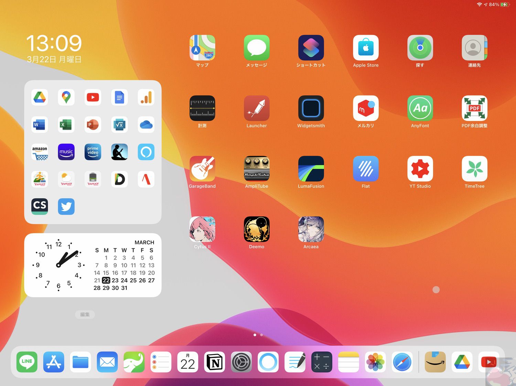516x386 pixels.
Task: Open Google Docs in the widget panel
Action: click(x=119, y=97)
